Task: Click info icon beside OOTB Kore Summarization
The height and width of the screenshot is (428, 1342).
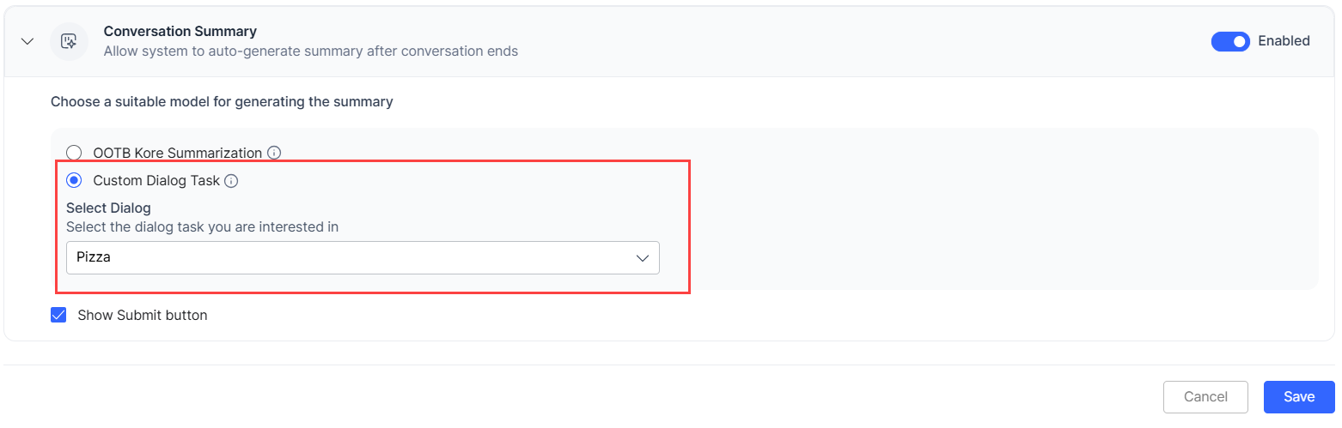Action: pyautogui.click(x=274, y=153)
